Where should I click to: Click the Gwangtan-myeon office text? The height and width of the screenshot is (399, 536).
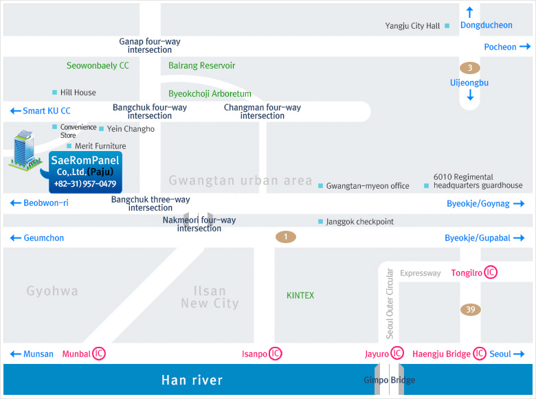tap(368, 186)
